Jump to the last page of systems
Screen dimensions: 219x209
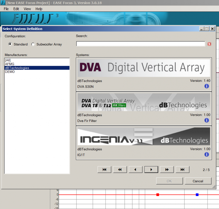pyautogui.click(x=182, y=169)
